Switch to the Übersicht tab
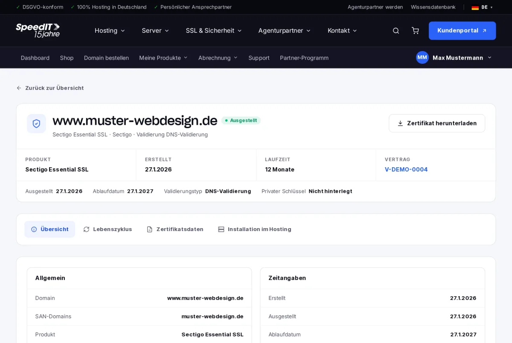Viewport: 512px width, 343px height. point(49,229)
